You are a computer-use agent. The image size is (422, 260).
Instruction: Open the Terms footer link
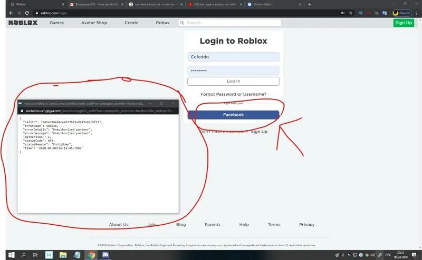coord(274,225)
